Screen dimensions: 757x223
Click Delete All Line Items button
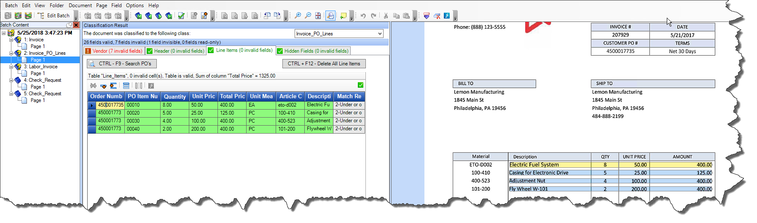324,64
